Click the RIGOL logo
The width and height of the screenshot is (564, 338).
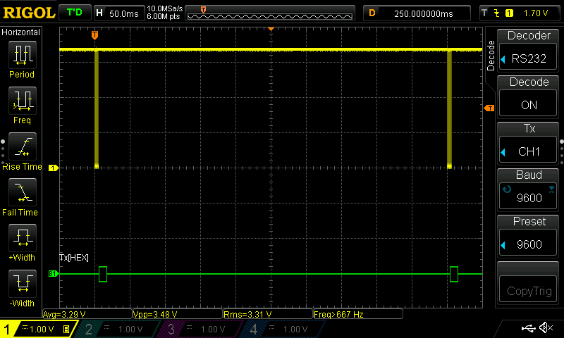pos(29,13)
